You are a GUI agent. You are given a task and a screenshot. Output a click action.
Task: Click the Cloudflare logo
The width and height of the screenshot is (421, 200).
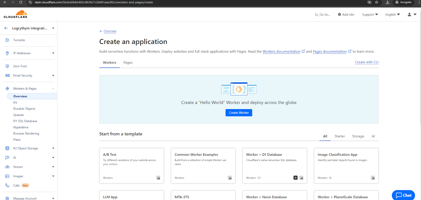[16, 14]
